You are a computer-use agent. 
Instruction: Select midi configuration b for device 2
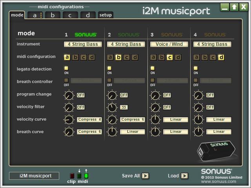coord(118,57)
